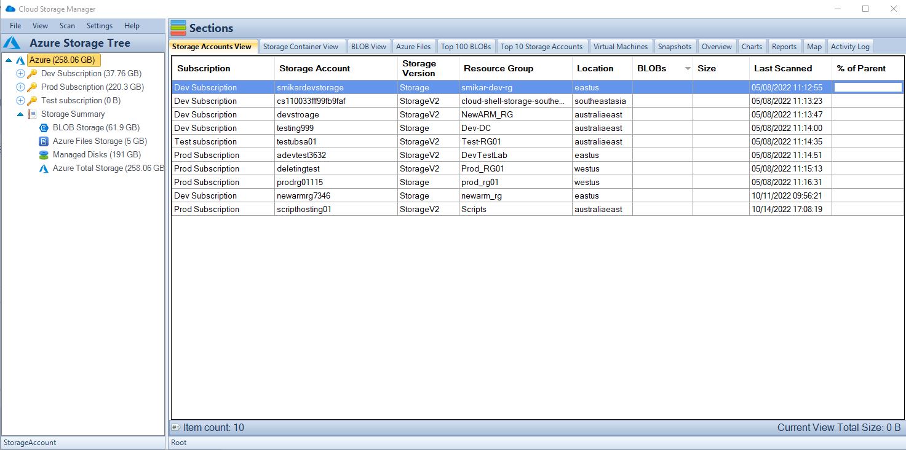Click the Managed Disks icon

44,155
